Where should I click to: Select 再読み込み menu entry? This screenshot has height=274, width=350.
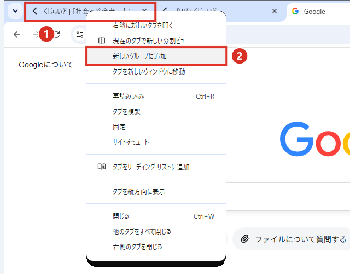(156, 96)
